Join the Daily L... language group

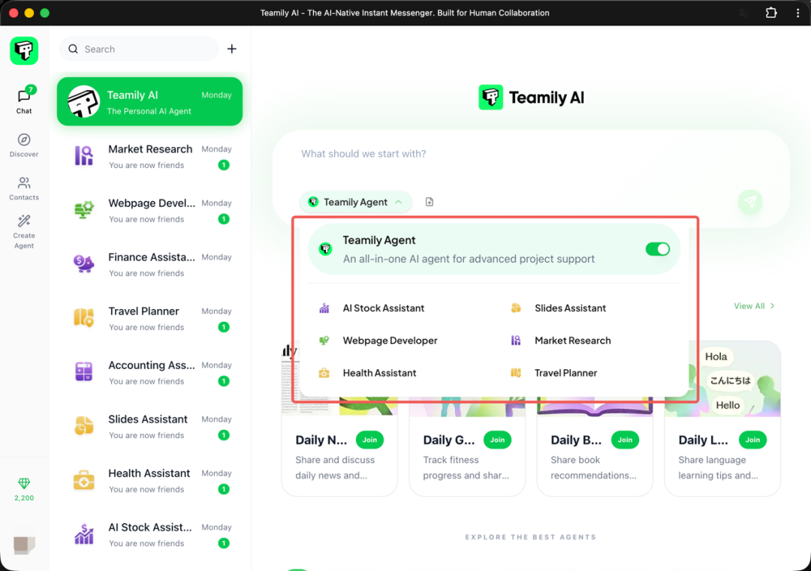coord(752,440)
